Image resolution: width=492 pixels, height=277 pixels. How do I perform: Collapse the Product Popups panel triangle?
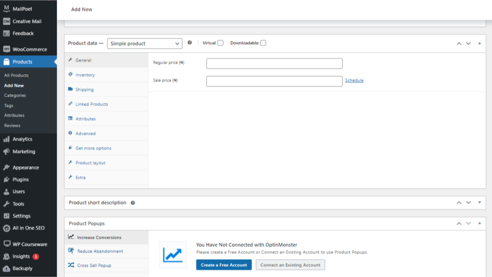coord(479,223)
